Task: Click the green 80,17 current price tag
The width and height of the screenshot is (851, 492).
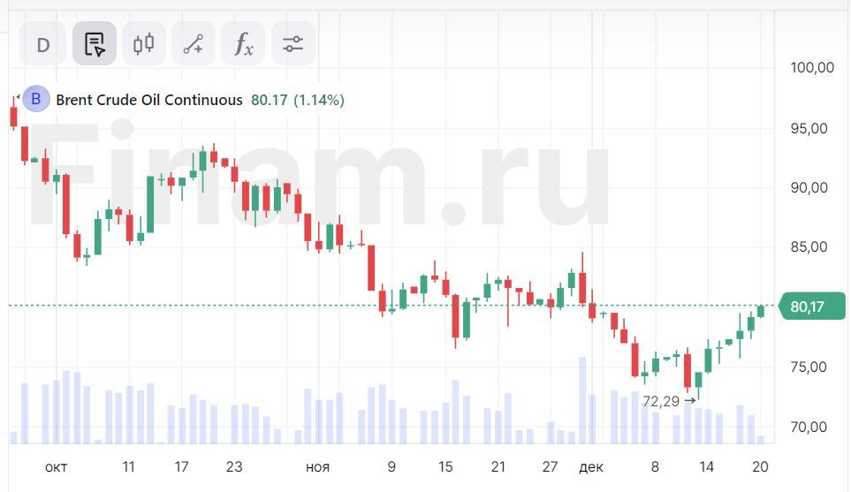Action: [812, 307]
